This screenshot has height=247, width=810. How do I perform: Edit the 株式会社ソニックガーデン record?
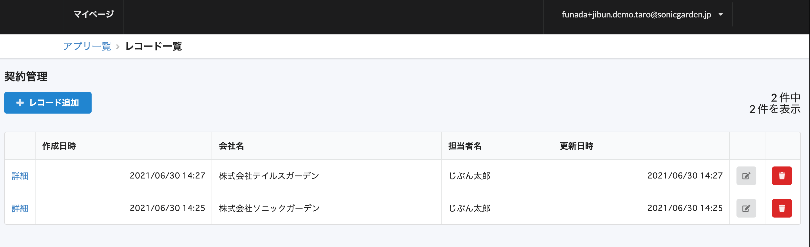point(746,208)
